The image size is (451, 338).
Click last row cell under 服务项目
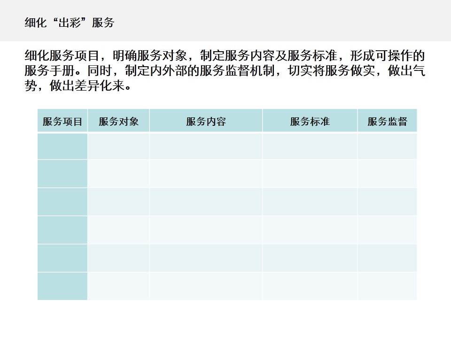(62, 286)
